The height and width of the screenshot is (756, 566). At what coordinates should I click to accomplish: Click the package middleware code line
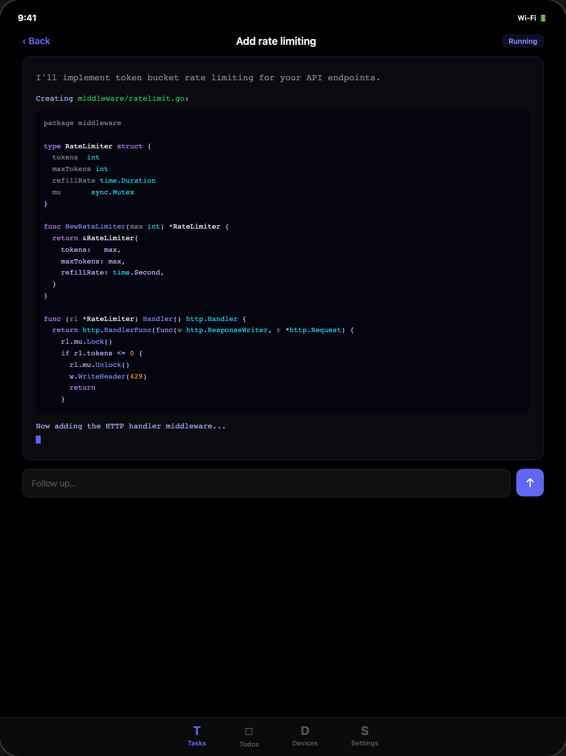point(82,123)
